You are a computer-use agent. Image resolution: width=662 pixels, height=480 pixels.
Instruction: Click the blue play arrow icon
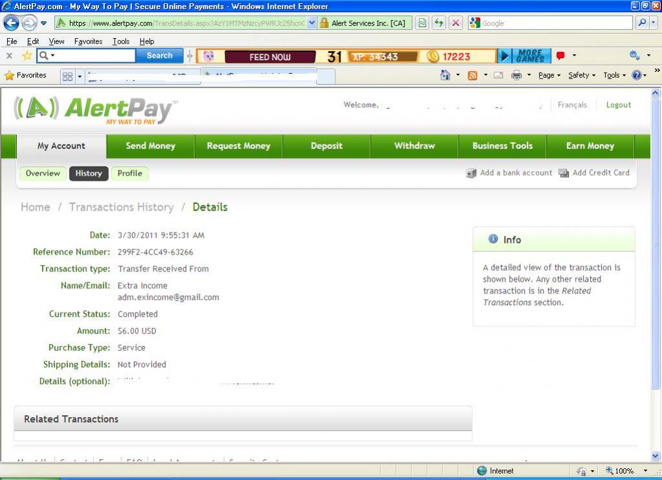click(x=503, y=56)
